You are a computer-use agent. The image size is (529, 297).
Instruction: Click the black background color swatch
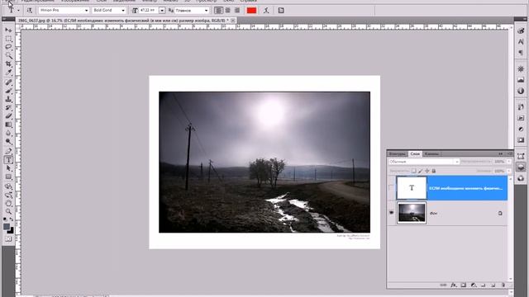pos(11,231)
